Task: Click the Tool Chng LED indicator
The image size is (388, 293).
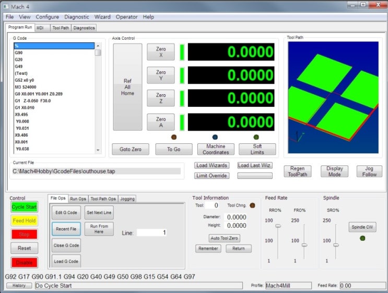Action: [252, 205]
